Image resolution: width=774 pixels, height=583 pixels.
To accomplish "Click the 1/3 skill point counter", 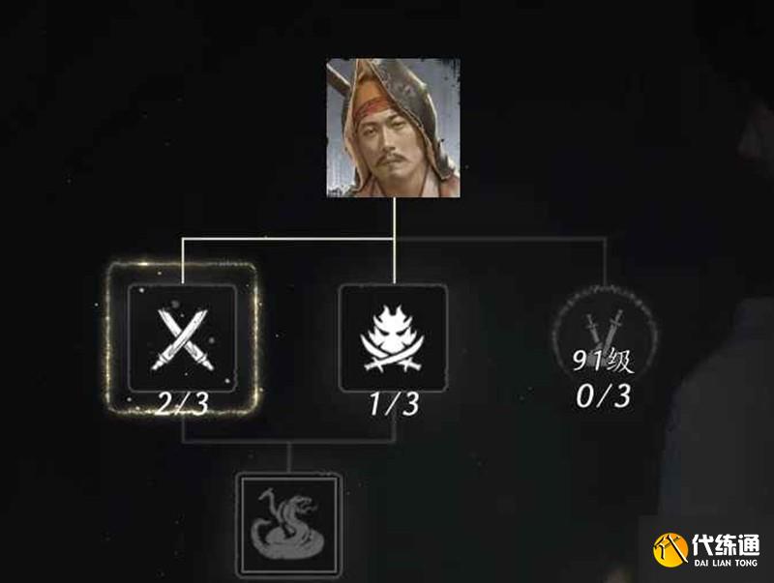I will [x=395, y=404].
